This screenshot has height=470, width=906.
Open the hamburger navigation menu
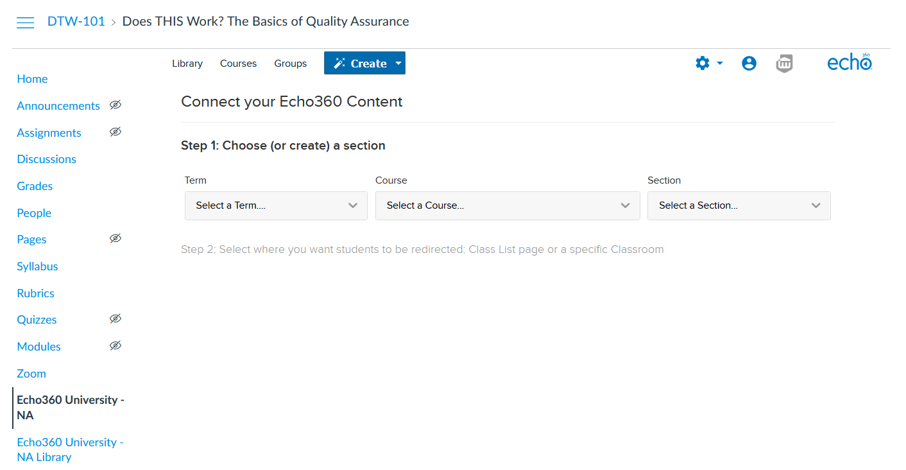(26, 22)
